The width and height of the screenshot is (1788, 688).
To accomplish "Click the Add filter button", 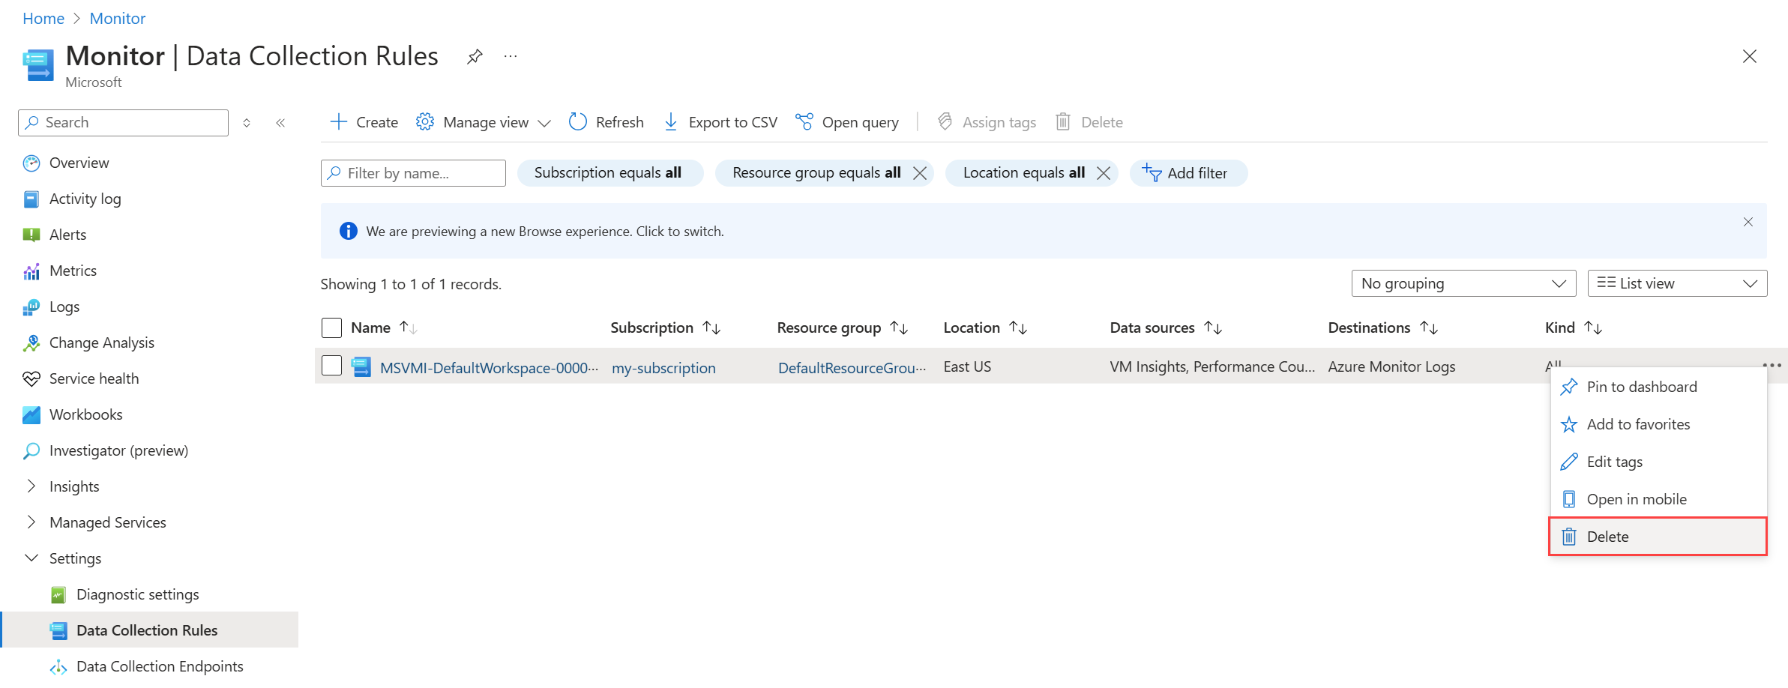I will pos(1188,173).
